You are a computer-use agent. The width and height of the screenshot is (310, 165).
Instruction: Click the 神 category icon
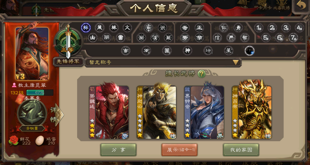[187, 51]
